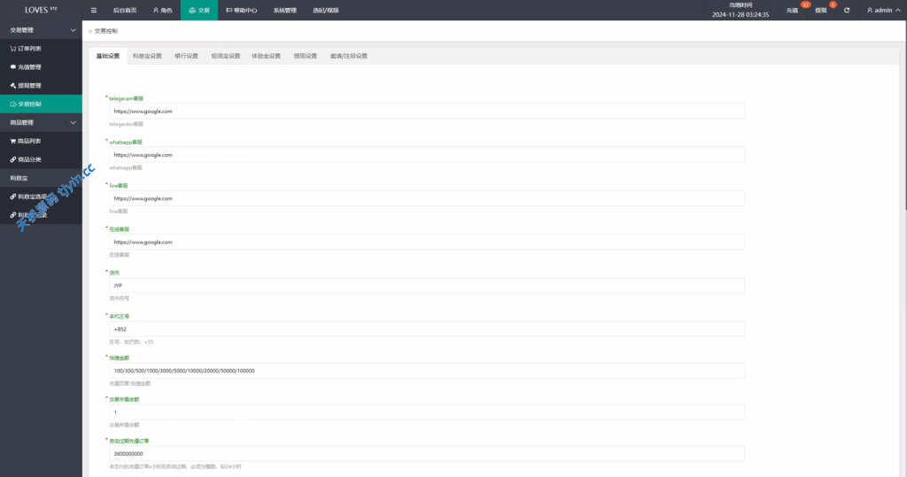Image resolution: width=907 pixels, height=477 pixels.
Task: Open the 帮助中心 top menu
Action: [x=241, y=10]
